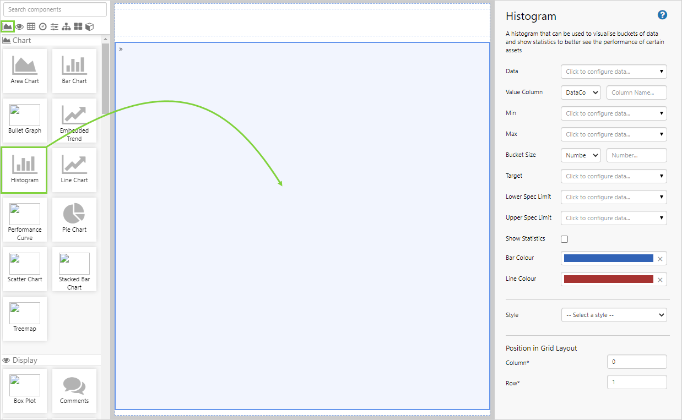Viewport: 682px width, 420px height.
Task: Select the Box Plot component
Action: [25, 390]
